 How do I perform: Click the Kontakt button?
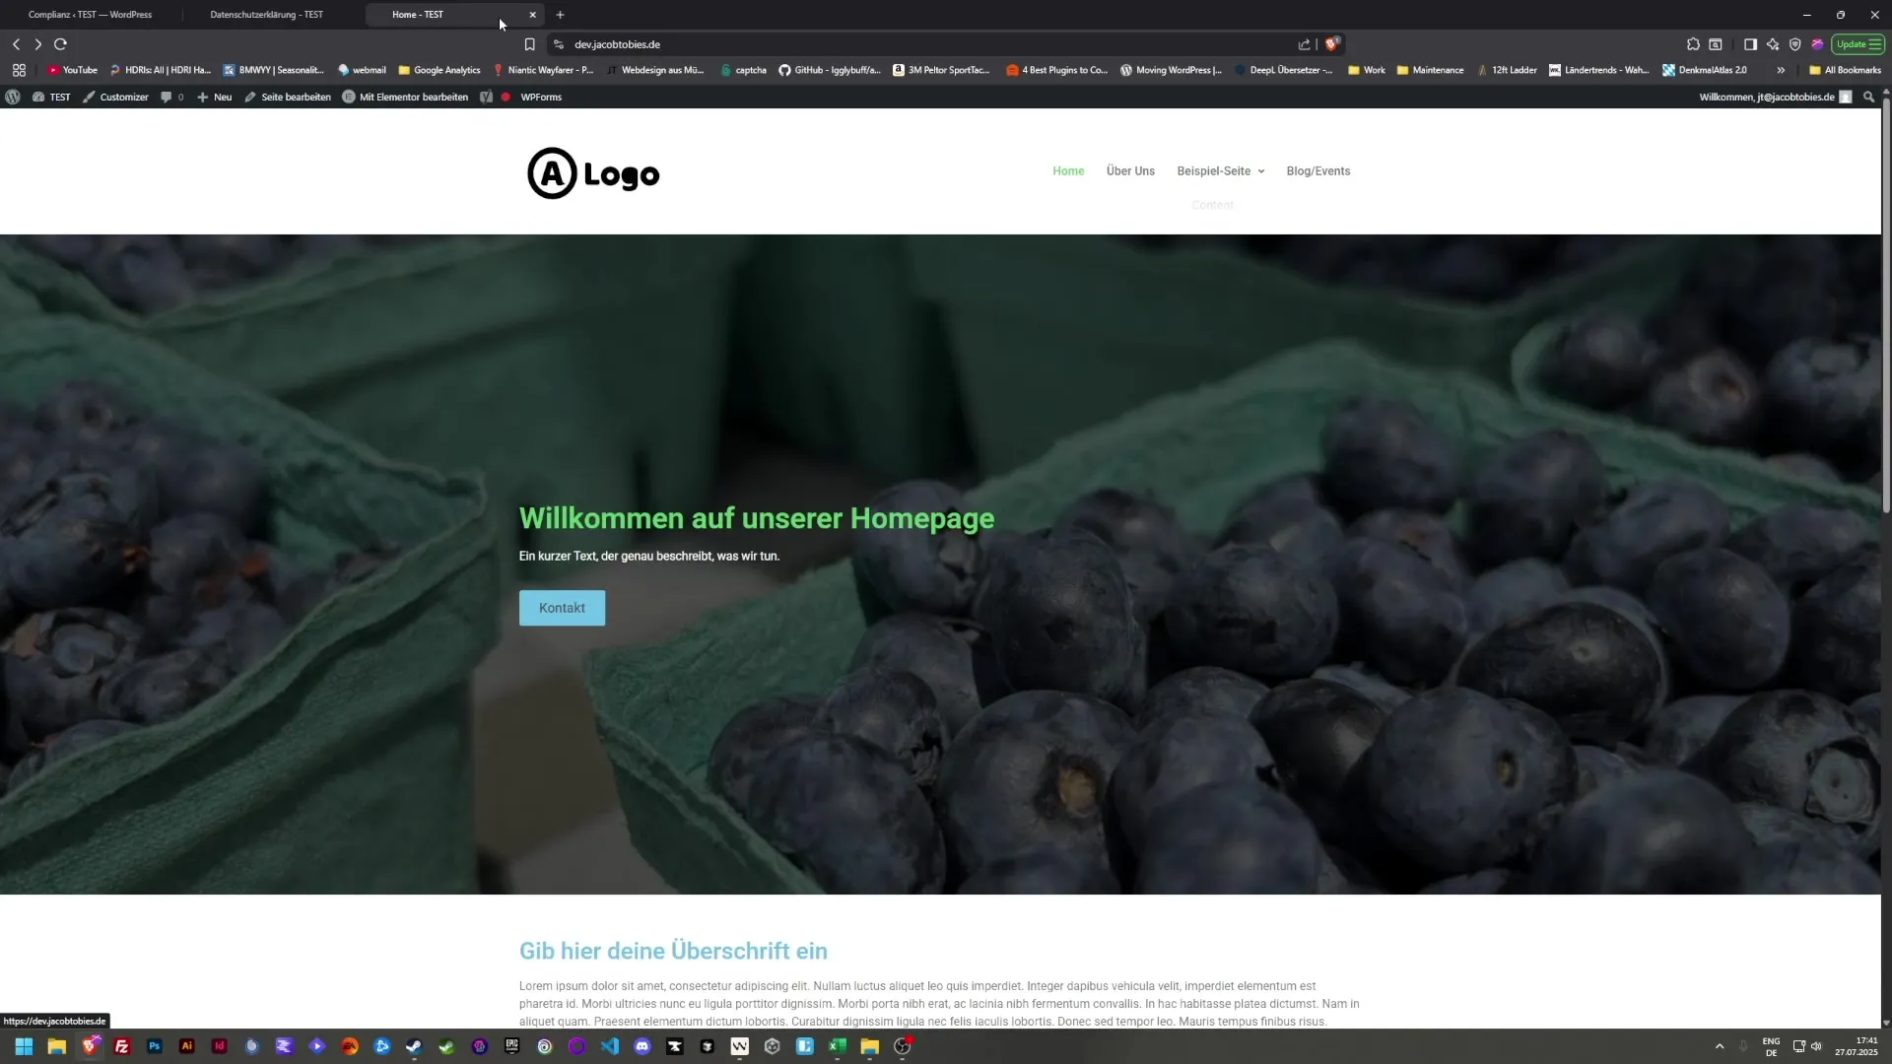tap(562, 608)
